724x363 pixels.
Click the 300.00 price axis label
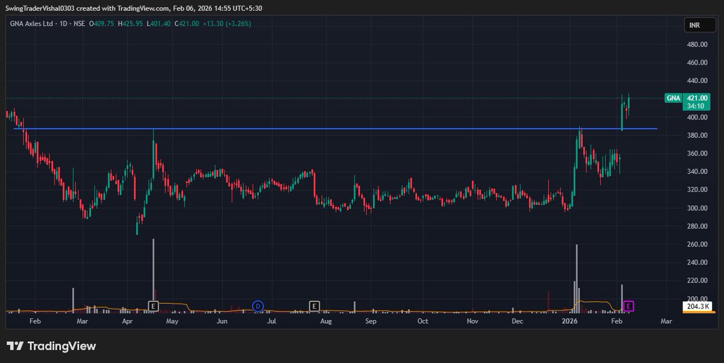(697, 208)
